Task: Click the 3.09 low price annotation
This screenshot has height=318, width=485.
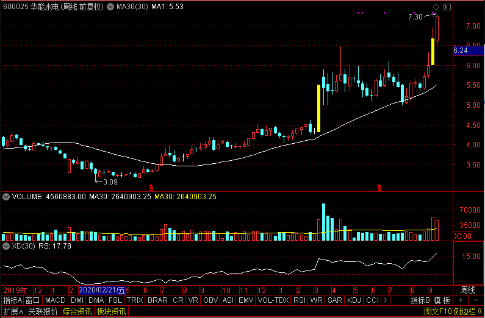Action: point(110,182)
